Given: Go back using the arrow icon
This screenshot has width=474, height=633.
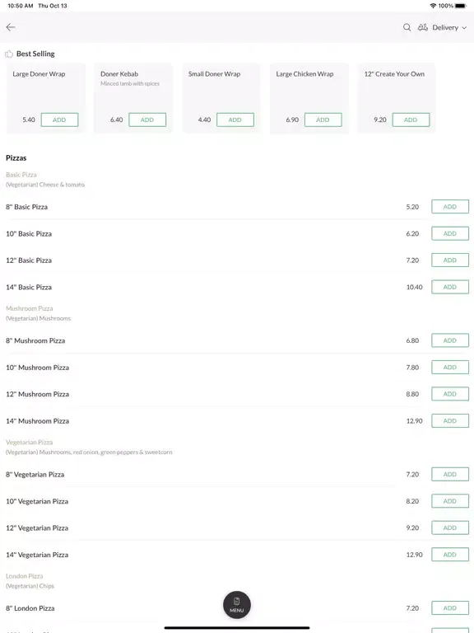Looking at the screenshot, I should pyautogui.click(x=11, y=27).
